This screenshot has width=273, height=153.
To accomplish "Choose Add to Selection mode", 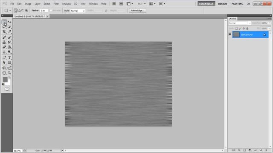I will (19, 11).
